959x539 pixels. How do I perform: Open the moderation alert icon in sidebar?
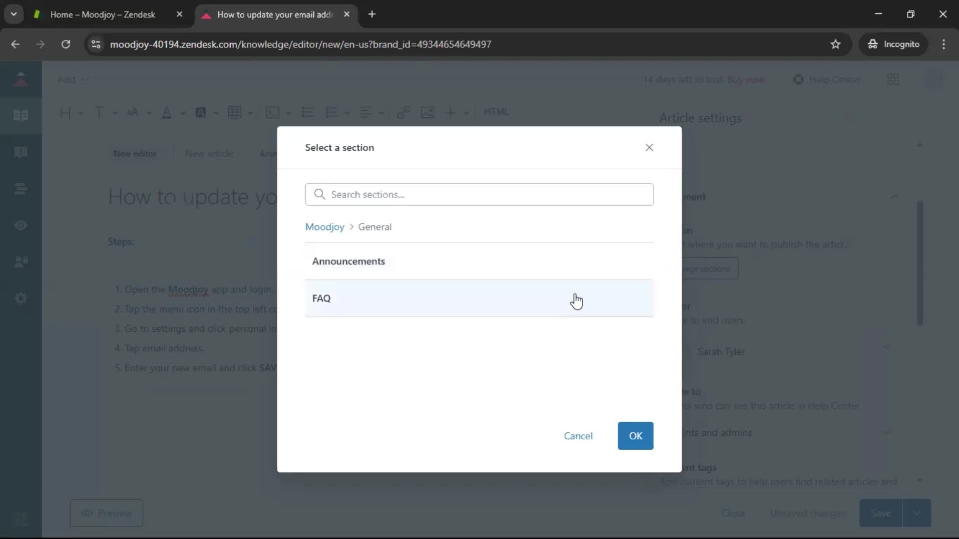coord(20,152)
